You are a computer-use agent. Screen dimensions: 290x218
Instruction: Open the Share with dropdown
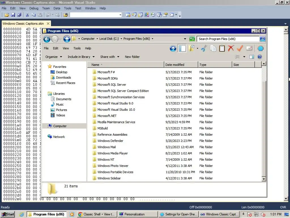(x=110, y=57)
